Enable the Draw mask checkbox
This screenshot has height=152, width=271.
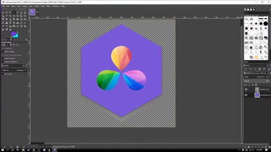3,74
